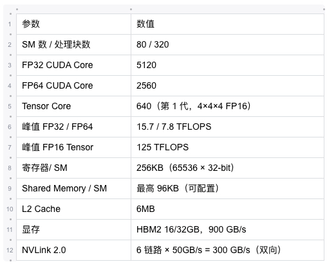This screenshot has width=327, height=264.
Task: Click the HBM2 16/32GB value cell
Action: click(227, 229)
